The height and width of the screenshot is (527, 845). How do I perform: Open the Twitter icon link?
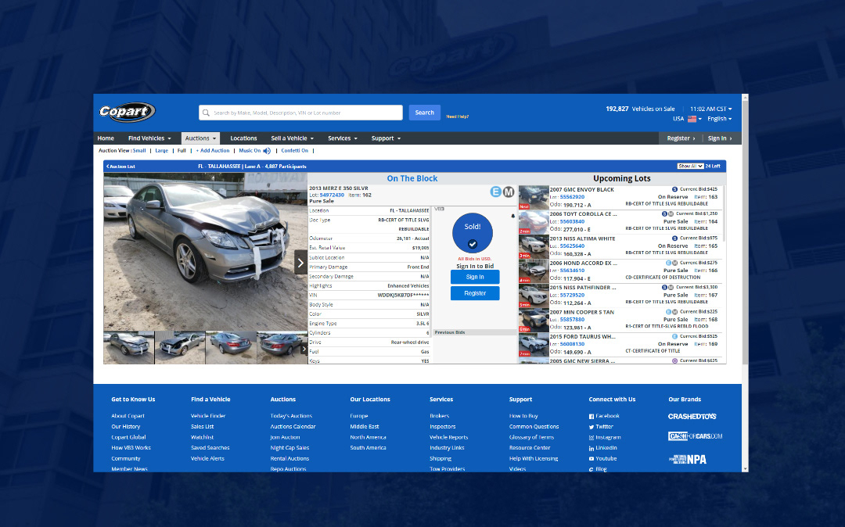pyautogui.click(x=591, y=427)
